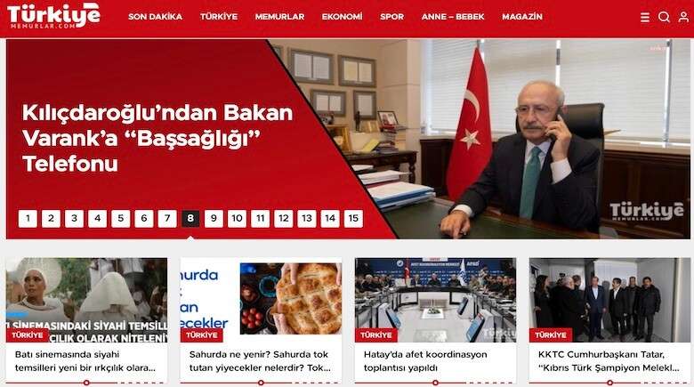Open the Sahurda ne yenir article link
The height and width of the screenshot is (387, 694).
coord(260,361)
